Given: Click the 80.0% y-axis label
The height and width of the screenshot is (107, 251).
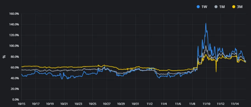Looking at the screenshot, I should pyautogui.click(x=15, y=57).
